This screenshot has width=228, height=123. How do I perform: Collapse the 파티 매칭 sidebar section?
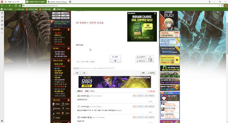[68, 48]
